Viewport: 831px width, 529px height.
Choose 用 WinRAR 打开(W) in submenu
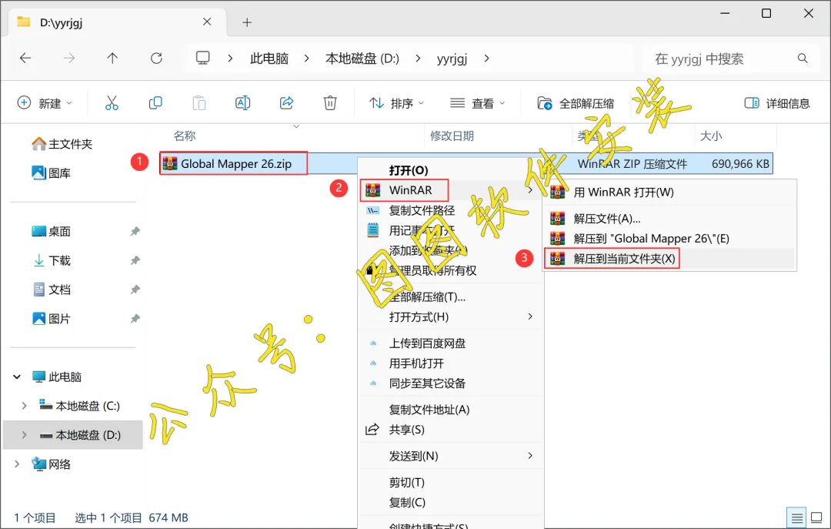pyautogui.click(x=670, y=192)
